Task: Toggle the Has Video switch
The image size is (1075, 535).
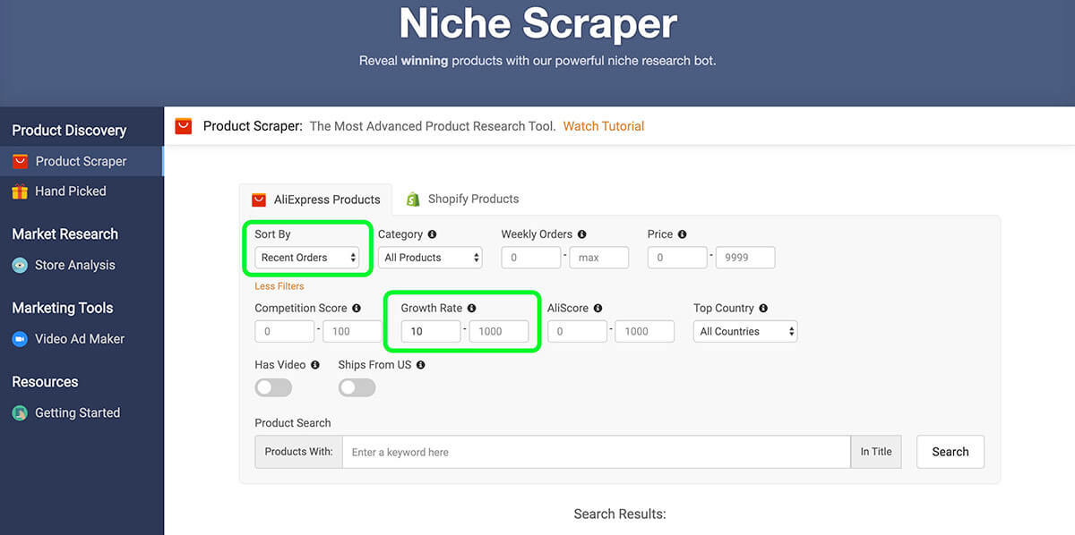Action: coord(273,387)
